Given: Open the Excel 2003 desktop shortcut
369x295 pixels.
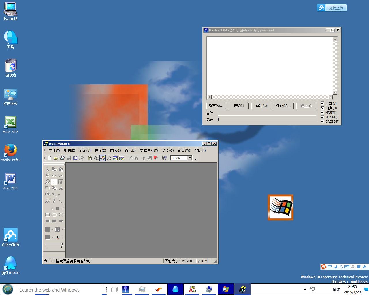Looking at the screenshot, I should click(x=11, y=124).
